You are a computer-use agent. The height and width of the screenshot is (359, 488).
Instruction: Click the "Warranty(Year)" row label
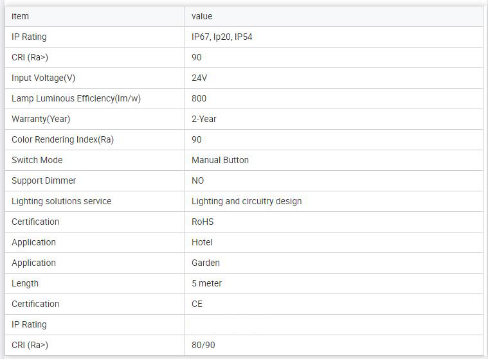[41, 119]
